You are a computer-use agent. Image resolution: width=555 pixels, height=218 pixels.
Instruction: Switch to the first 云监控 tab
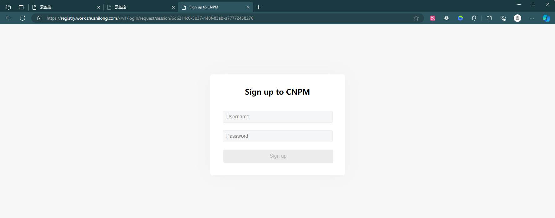click(x=66, y=7)
